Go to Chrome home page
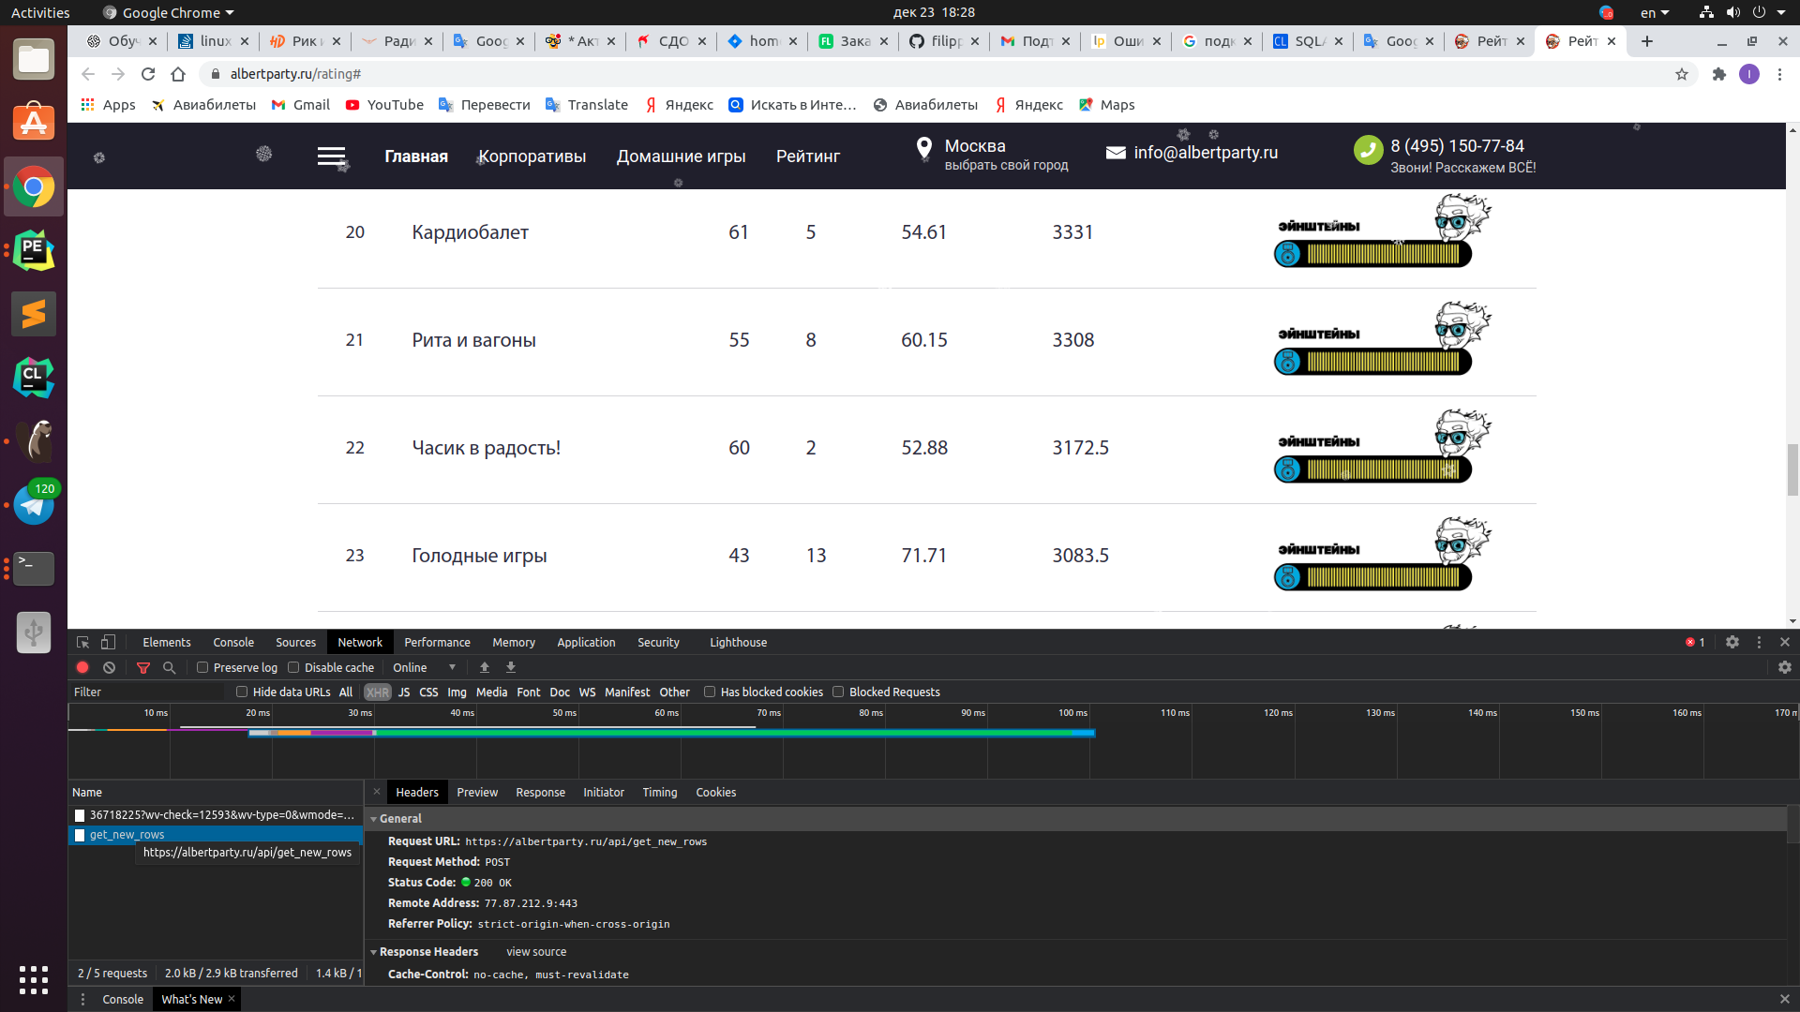Image resolution: width=1800 pixels, height=1012 pixels. click(178, 74)
